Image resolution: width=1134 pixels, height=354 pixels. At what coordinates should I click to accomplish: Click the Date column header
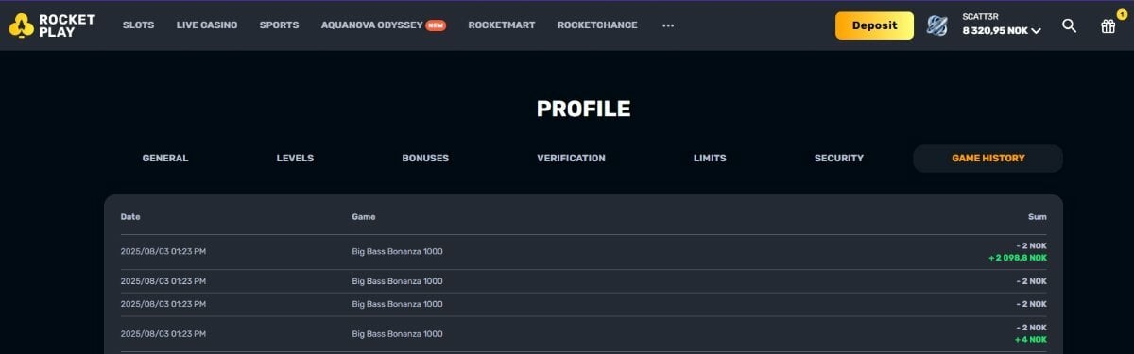point(130,217)
